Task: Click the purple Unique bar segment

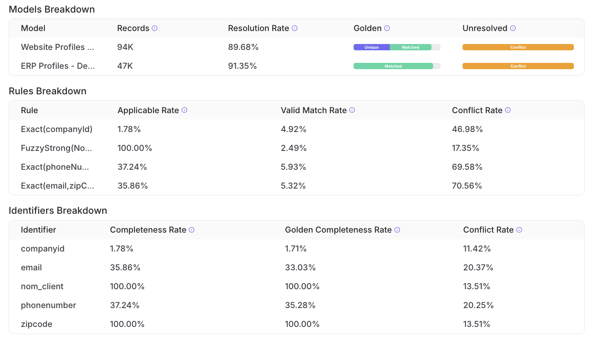Action: 372,47
